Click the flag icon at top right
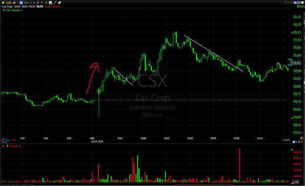This screenshot has height=186, width=305. (289, 2)
